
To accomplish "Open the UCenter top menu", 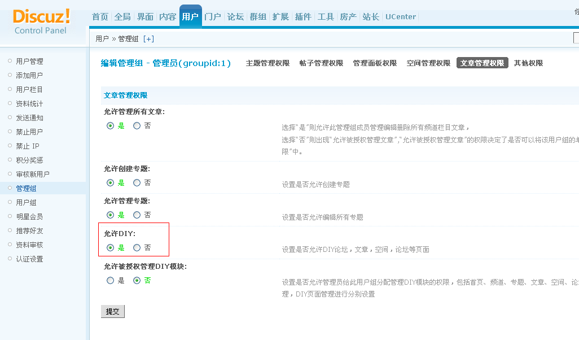I will [401, 17].
